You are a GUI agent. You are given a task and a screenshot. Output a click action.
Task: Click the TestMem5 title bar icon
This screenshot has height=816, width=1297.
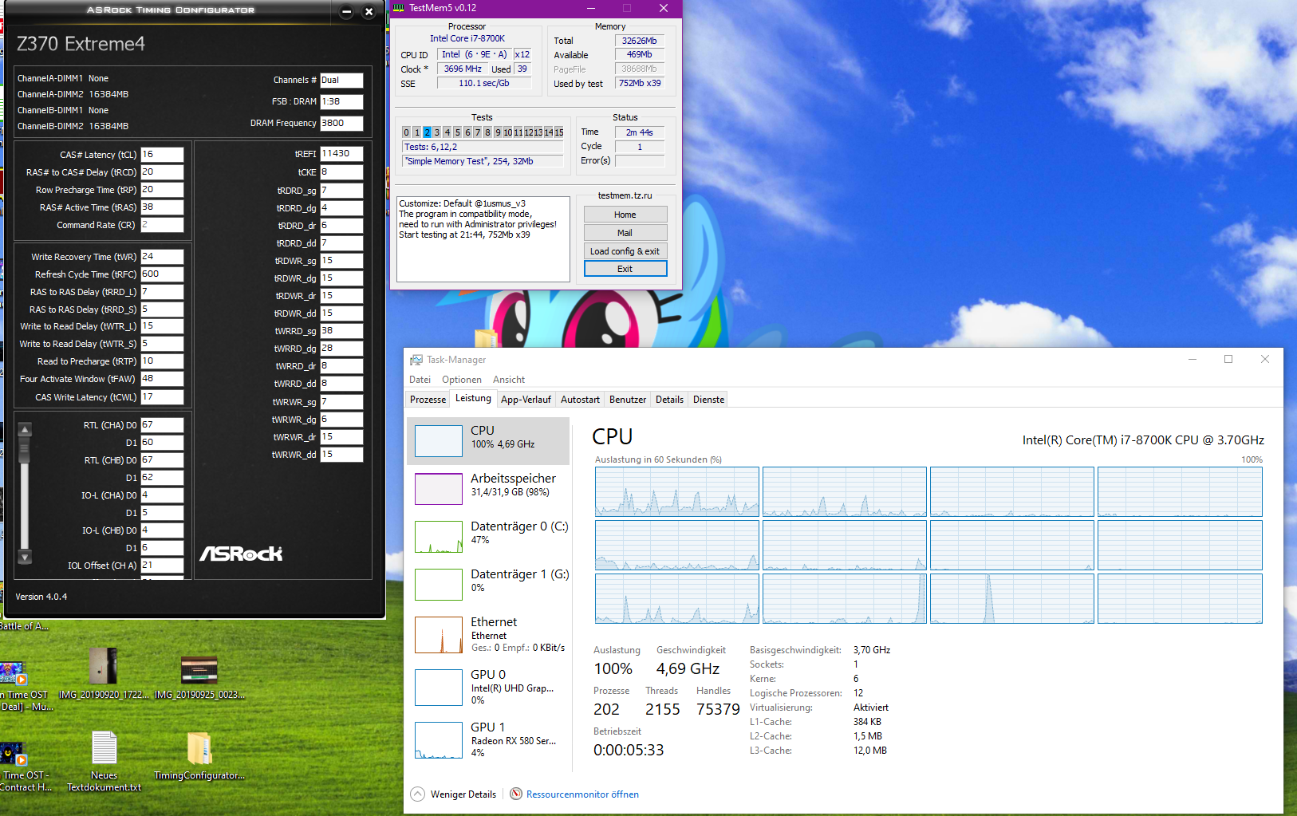pyautogui.click(x=399, y=8)
